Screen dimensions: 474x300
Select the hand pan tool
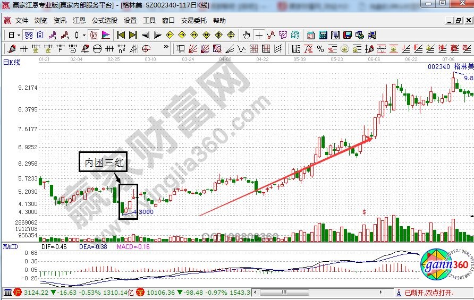click(x=246, y=35)
